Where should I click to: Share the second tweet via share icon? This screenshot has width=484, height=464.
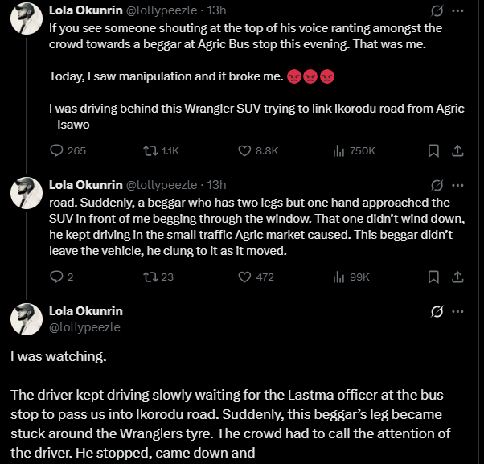coord(457,277)
